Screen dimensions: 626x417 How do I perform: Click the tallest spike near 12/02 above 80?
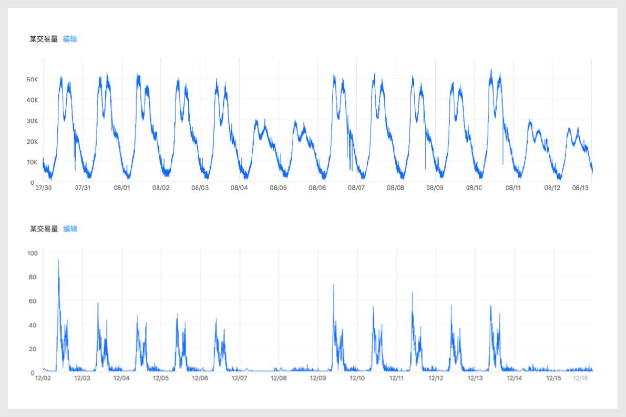pos(58,260)
